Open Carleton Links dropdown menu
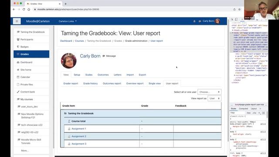279x157 pixels. point(68,21)
